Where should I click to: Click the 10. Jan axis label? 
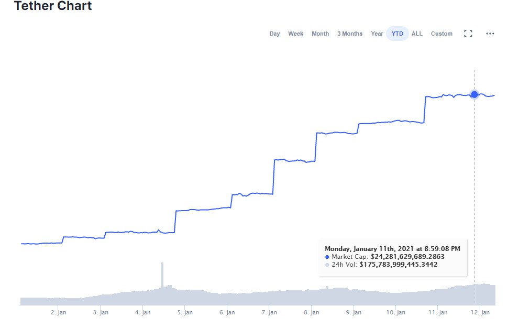(x=395, y=312)
